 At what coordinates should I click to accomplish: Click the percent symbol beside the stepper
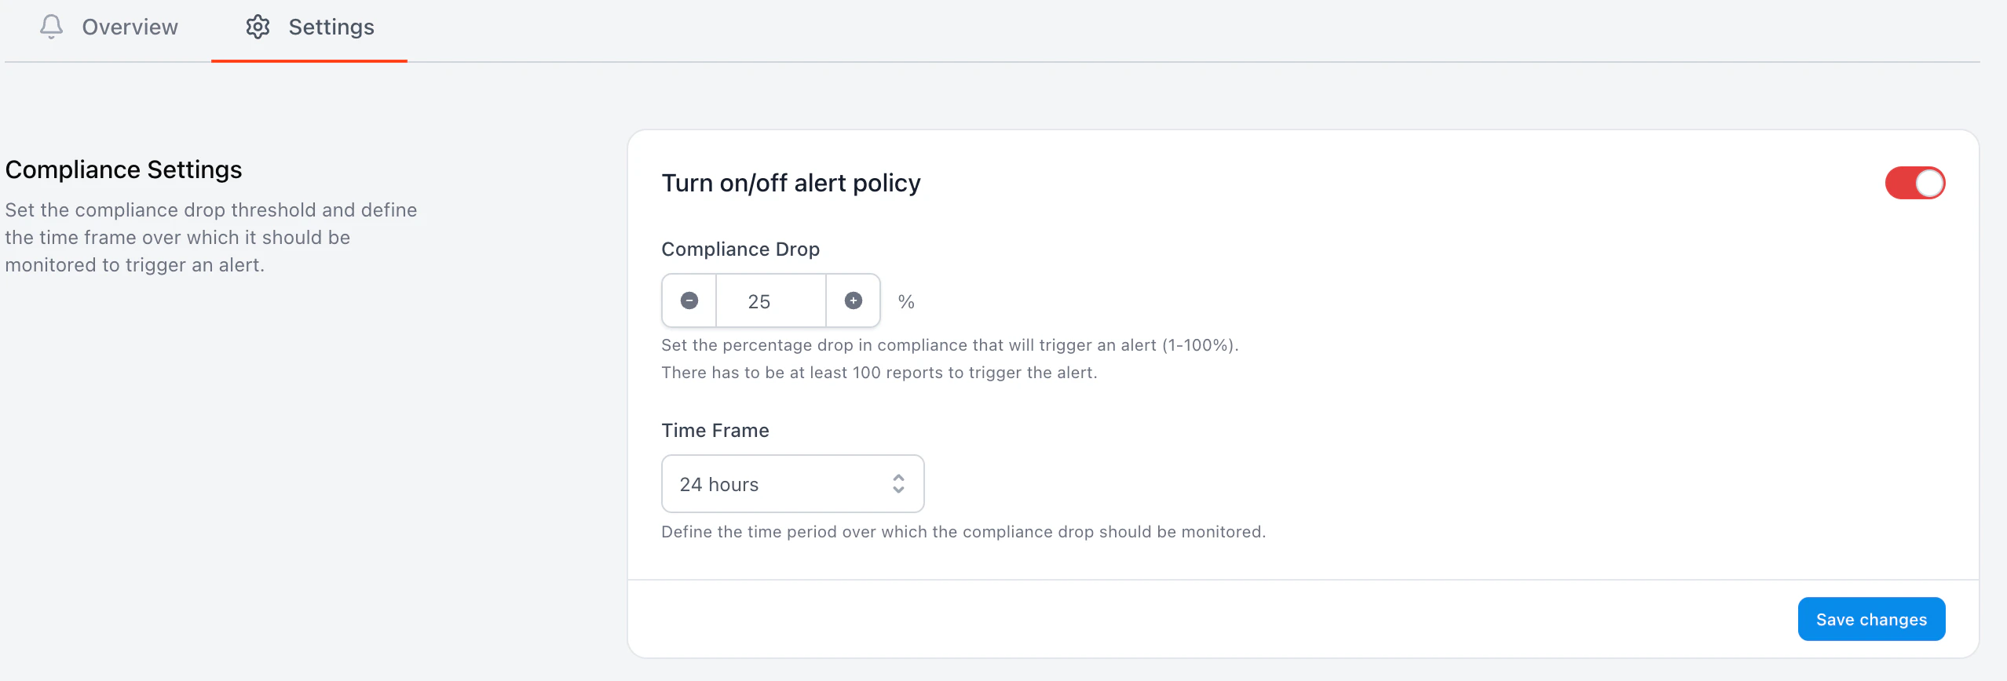coord(906,301)
